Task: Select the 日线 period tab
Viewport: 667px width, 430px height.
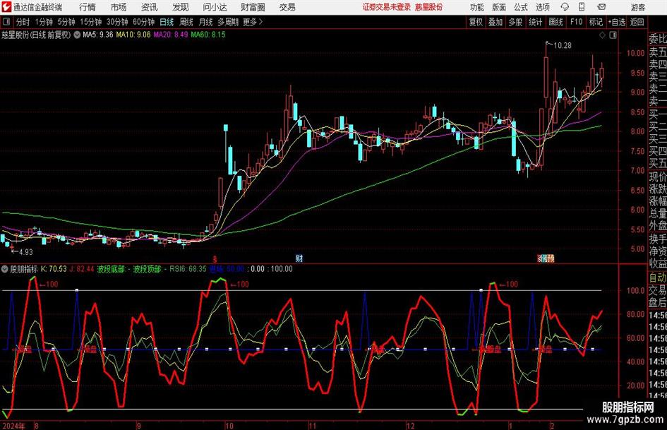Action: pos(167,22)
